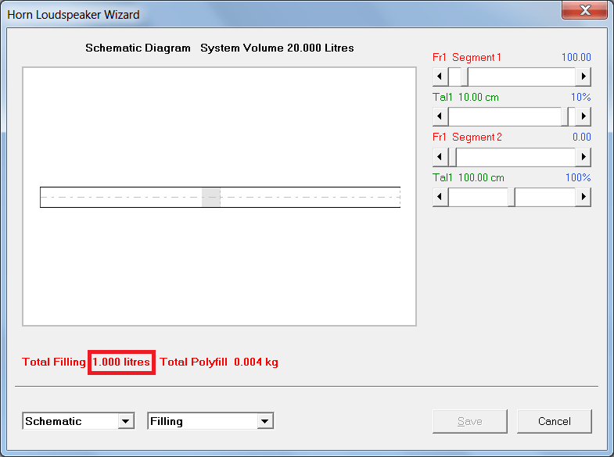Click left arrow of Tal1 10.00 cm slider
Image resolution: width=614 pixels, height=457 pixels.
[440, 116]
